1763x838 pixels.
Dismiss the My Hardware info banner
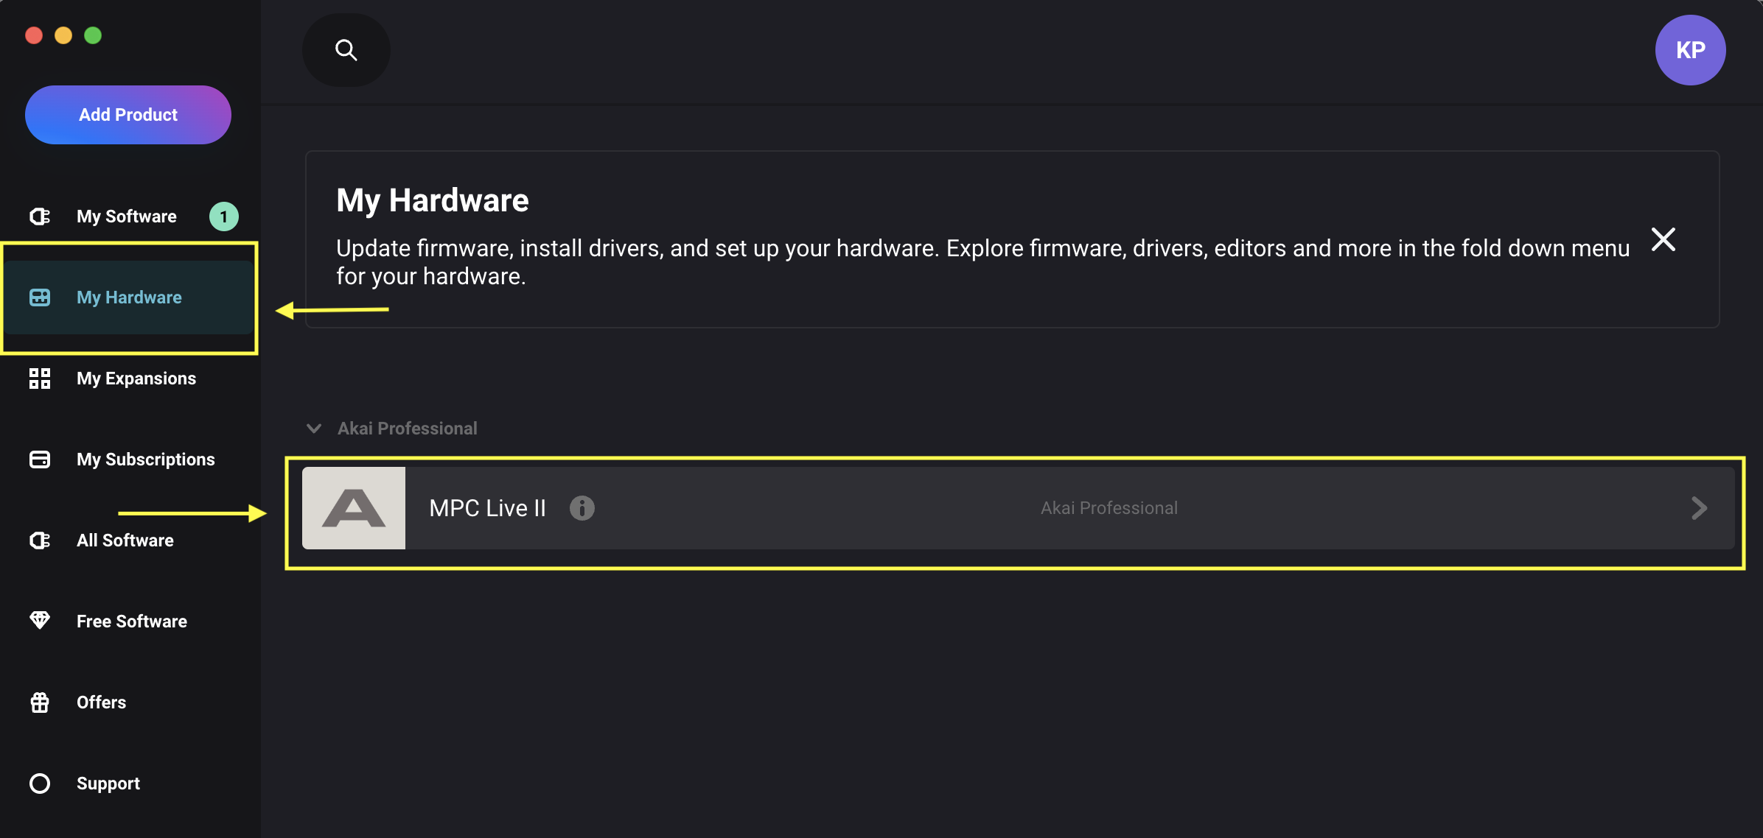point(1663,239)
